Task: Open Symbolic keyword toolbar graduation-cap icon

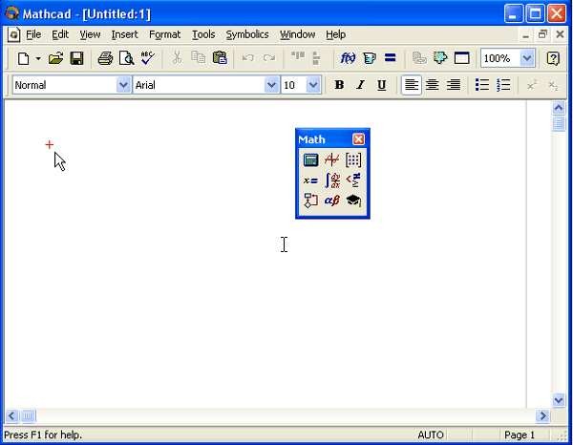Action: point(353,201)
